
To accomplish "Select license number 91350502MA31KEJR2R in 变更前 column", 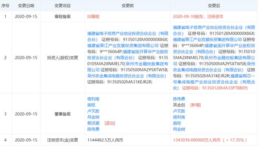I will [129, 82].
